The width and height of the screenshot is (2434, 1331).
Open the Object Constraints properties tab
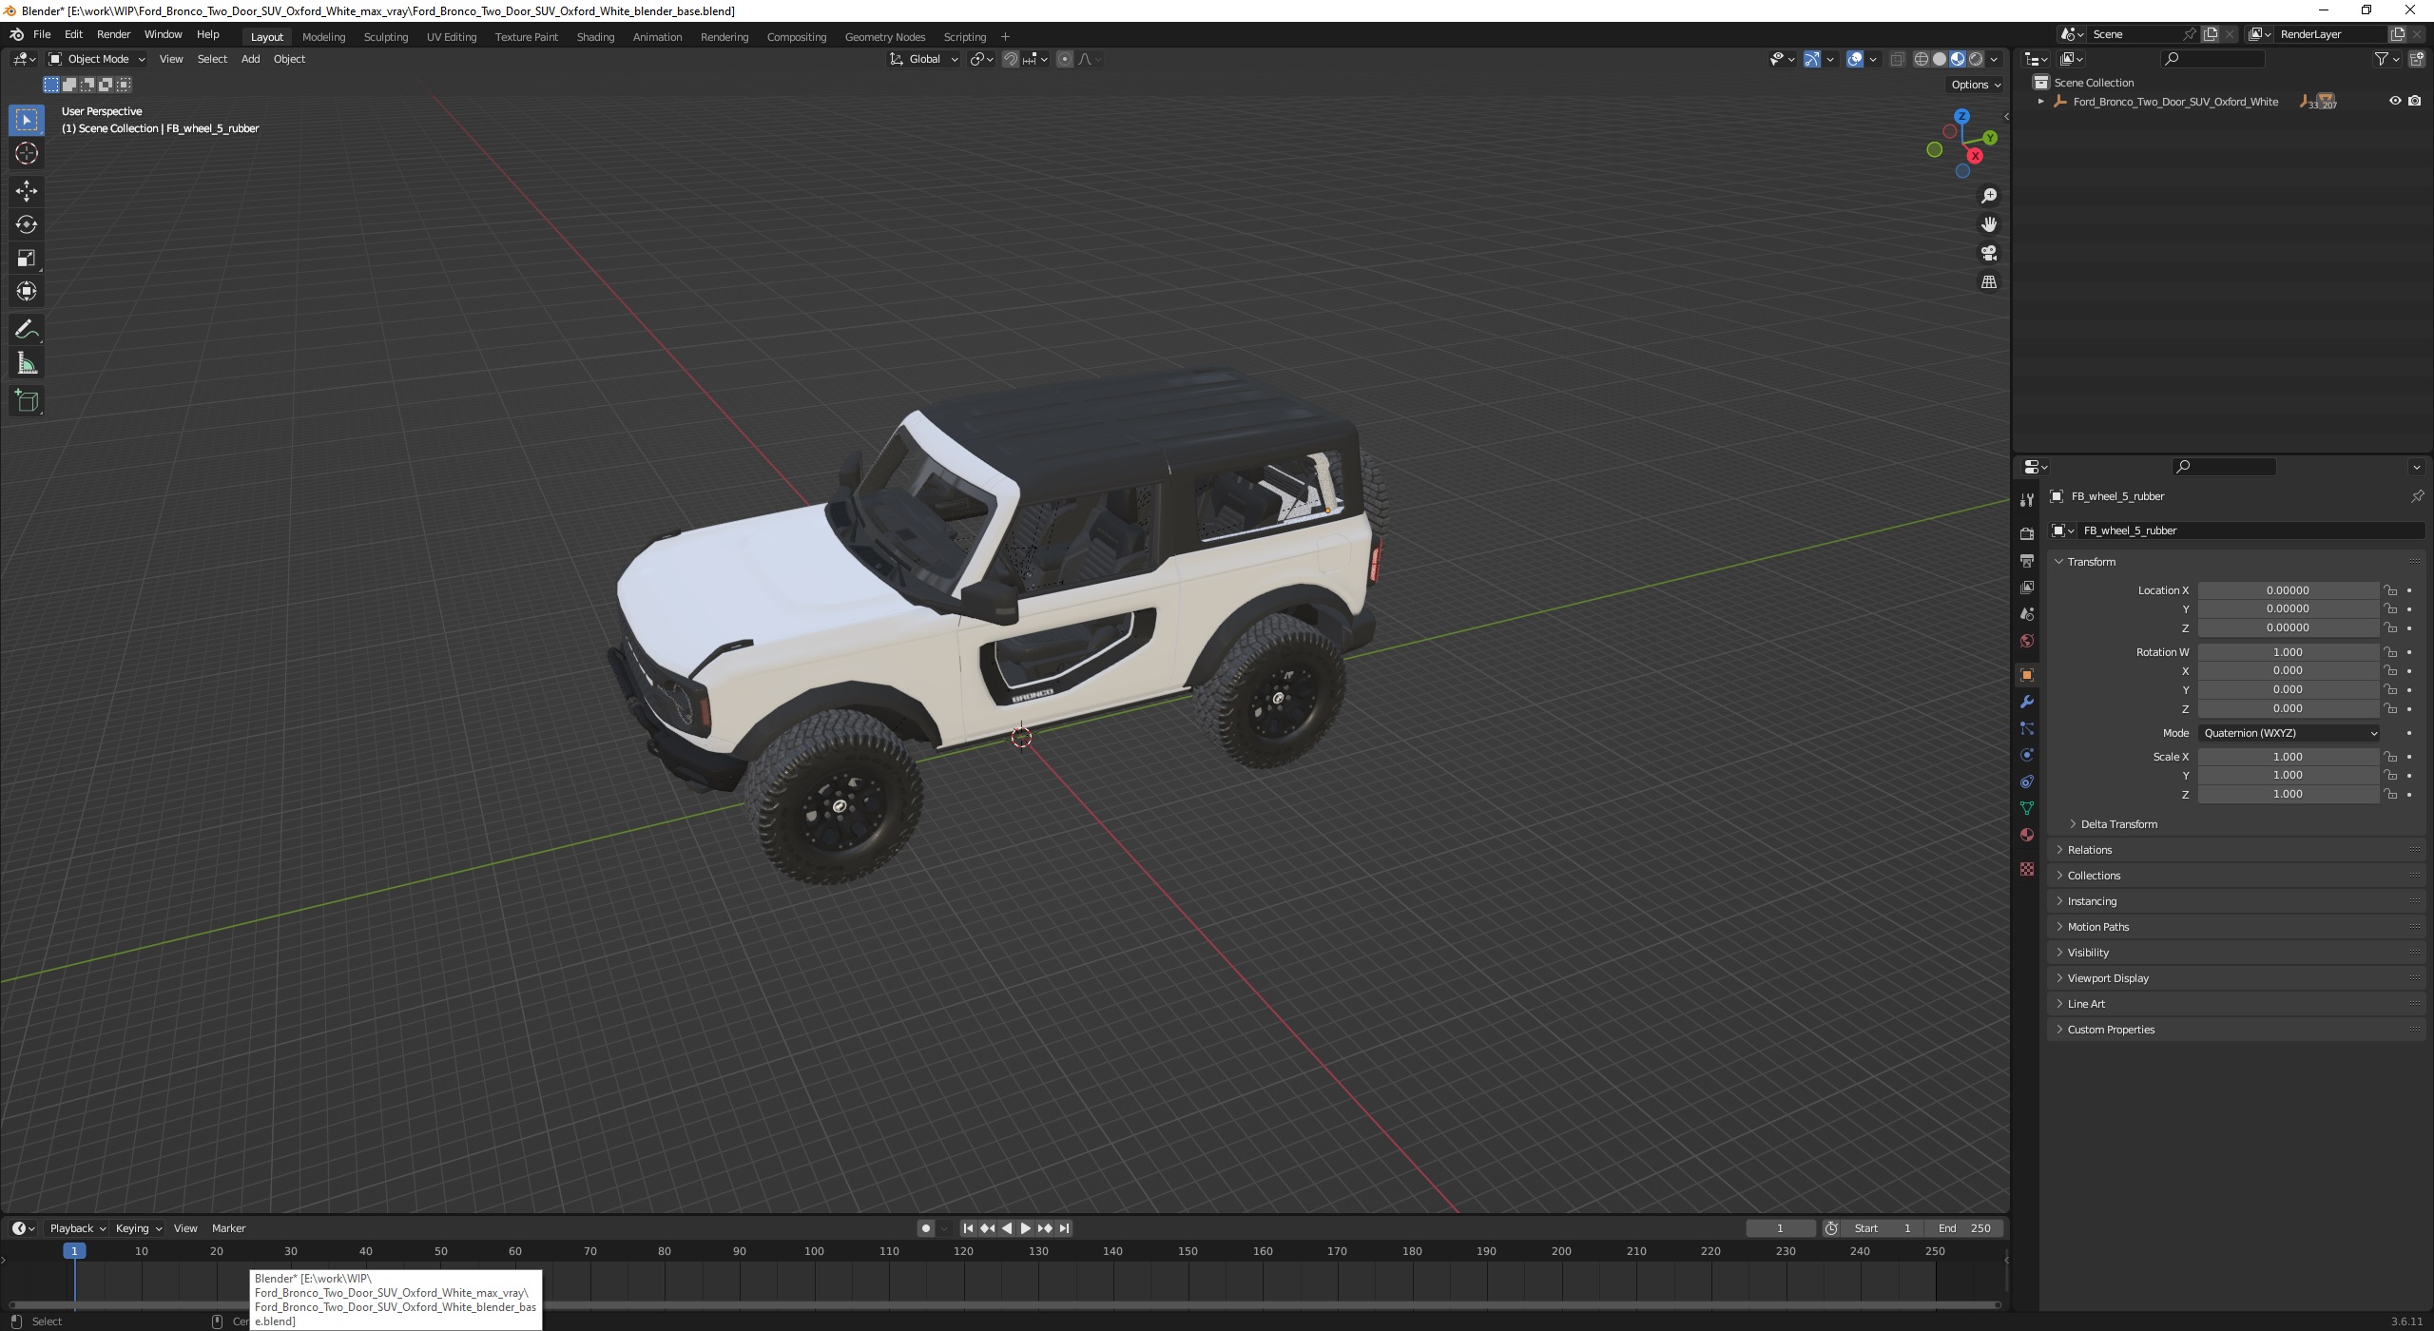(x=2026, y=781)
